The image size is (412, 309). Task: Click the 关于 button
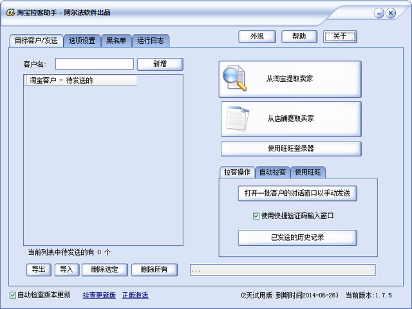click(x=340, y=37)
